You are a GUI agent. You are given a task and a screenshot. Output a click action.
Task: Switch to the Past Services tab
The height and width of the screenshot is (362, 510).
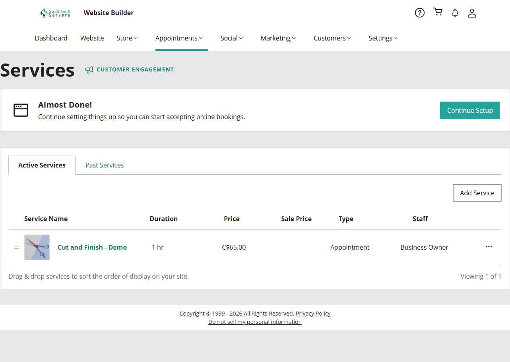(x=105, y=165)
